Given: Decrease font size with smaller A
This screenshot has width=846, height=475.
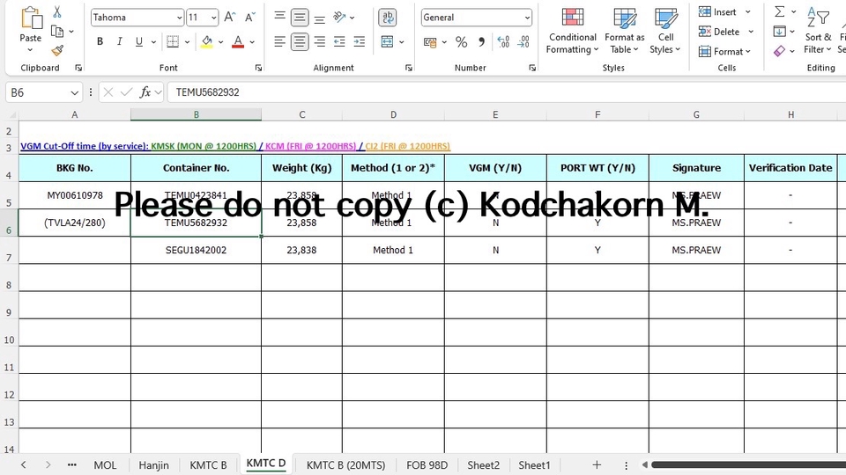Looking at the screenshot, I should click(249, 18).
